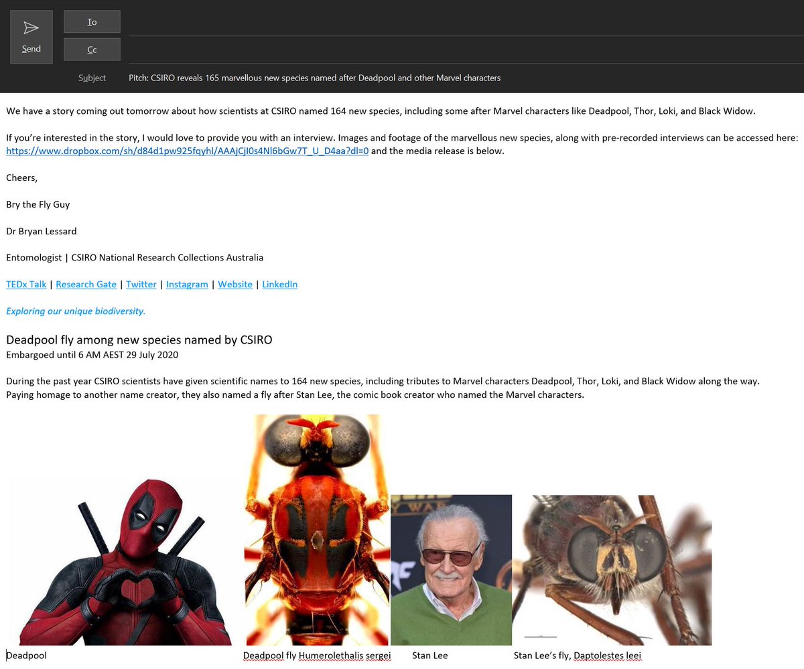This screenshot has height=669, width=804.
Task: Open the Research Gate link
Action: coord(86,284)
